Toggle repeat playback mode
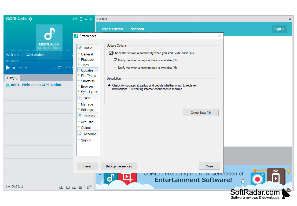Image resolution: width=297 pixels, height=206 pixels. click(60, 68)
